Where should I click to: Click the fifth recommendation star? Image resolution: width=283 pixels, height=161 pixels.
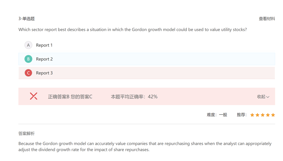pyautogui.click(x=273, y=115)
